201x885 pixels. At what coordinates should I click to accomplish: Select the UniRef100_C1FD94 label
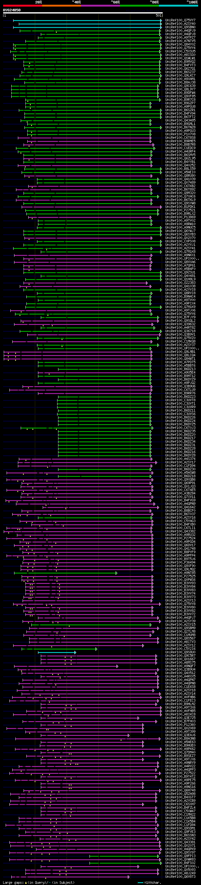coord(180,466)
